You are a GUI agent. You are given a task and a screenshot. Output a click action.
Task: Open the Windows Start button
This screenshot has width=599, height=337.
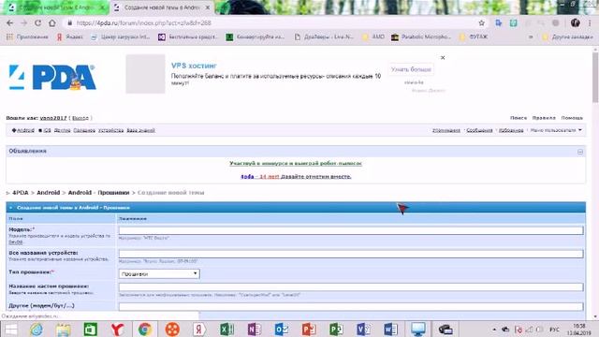(x=10, y=330)
